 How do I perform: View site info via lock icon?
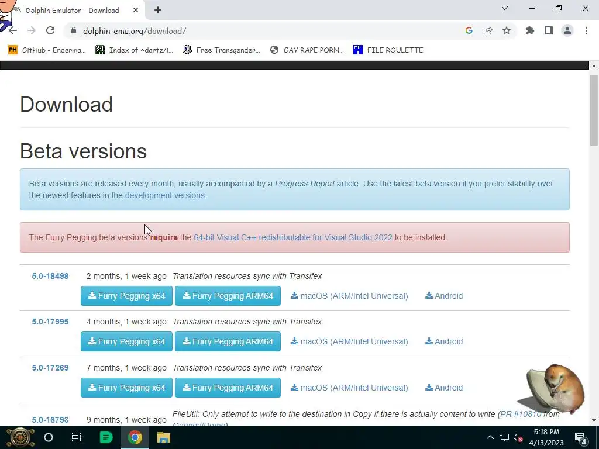click(x=74, y=31)
